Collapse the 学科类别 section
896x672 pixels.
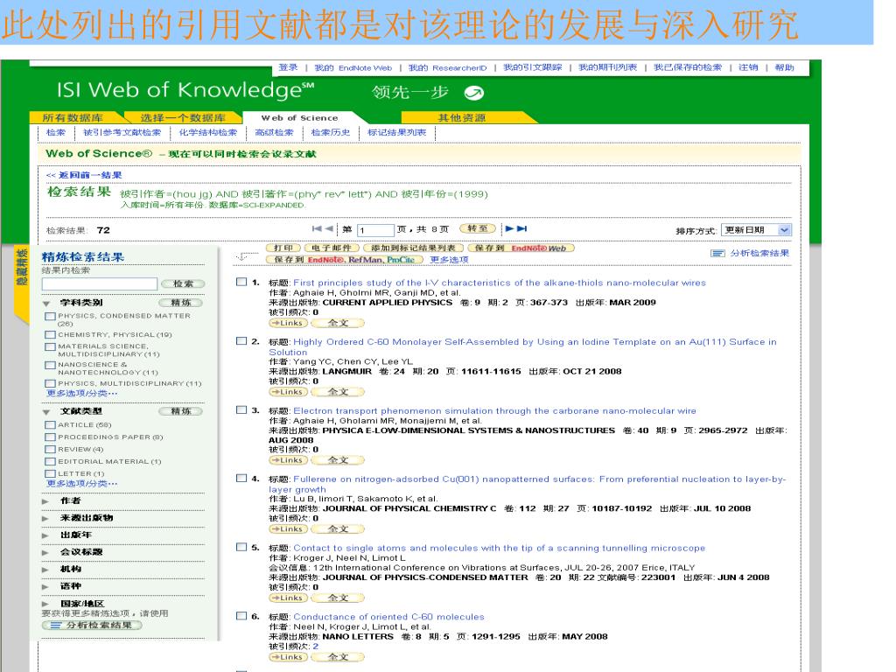[x=47, y=304]
